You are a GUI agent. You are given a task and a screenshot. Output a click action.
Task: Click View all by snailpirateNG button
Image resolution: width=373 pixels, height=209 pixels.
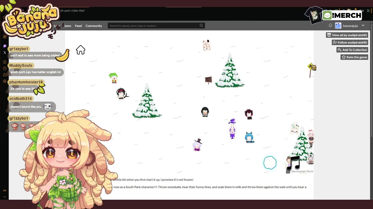[x=347, y=35]
